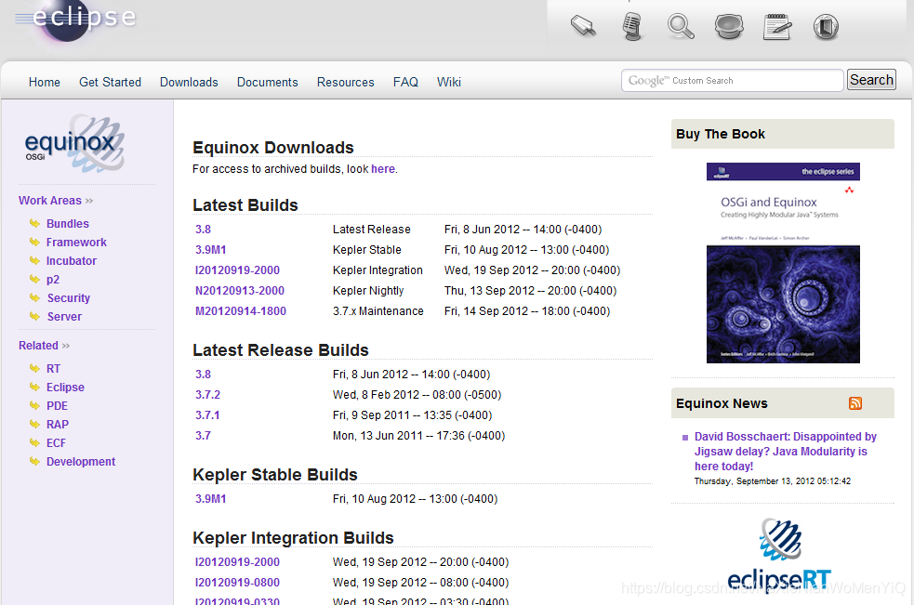The height and width of the screenshot is (605, 914).
Task: Switch to the Downloads navigation item
Action: point(189,82)
